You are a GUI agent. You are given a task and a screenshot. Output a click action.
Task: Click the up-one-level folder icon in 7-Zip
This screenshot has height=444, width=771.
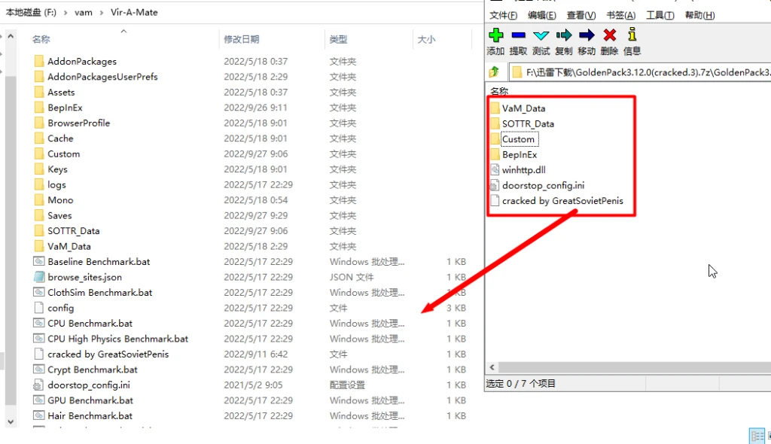tap(495, 71)
